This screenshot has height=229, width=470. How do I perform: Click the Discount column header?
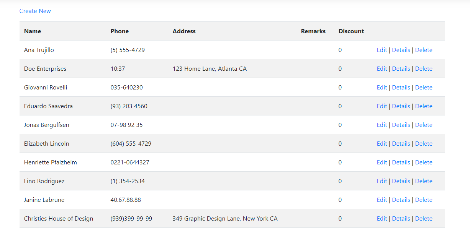click(x=351, y=31)
